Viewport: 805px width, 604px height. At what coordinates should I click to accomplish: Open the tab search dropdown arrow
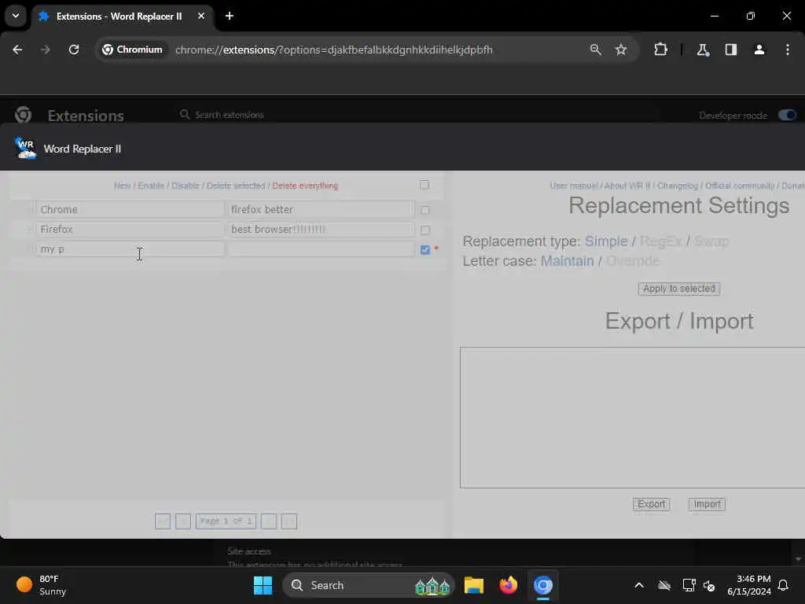coord(16,16)
